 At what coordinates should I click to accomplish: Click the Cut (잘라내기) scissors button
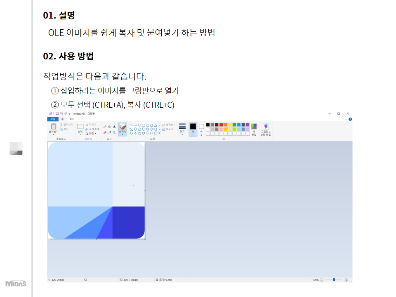point(66,125)
